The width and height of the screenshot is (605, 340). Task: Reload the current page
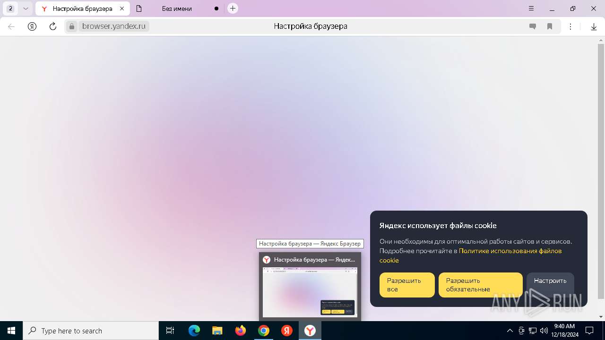click(x=53, y=26)
